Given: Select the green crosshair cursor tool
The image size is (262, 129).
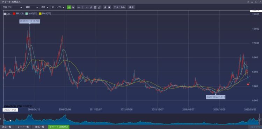Looking at the screenshot, I should pyautogui.click(x=69, y=7).
